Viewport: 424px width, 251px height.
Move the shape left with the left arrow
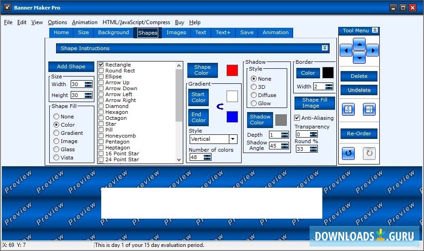pyautogui.click(x=346, y=50)
